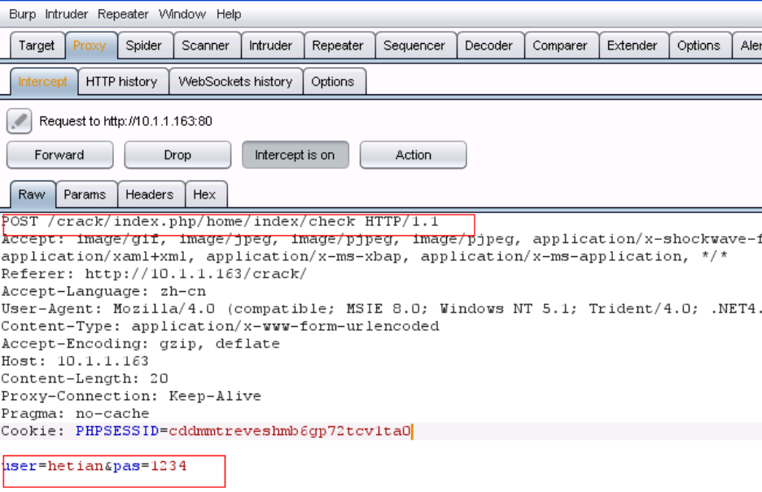Click the user=hetian&pas=1234 body line
This screenshot has height=492, width=762.
[94, 466]
